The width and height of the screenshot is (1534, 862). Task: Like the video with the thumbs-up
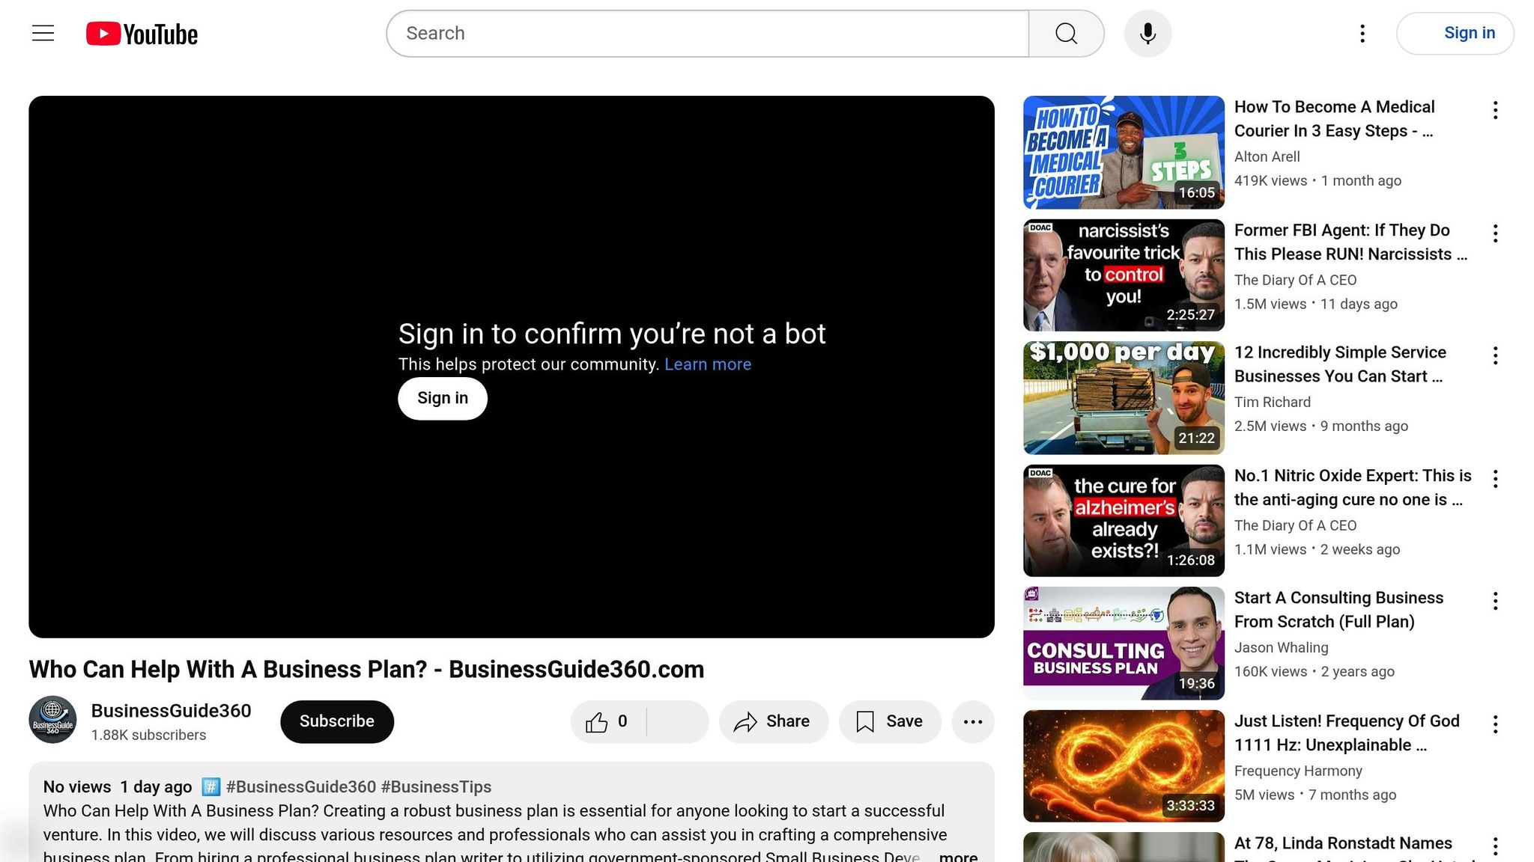[x=608, y=721]
